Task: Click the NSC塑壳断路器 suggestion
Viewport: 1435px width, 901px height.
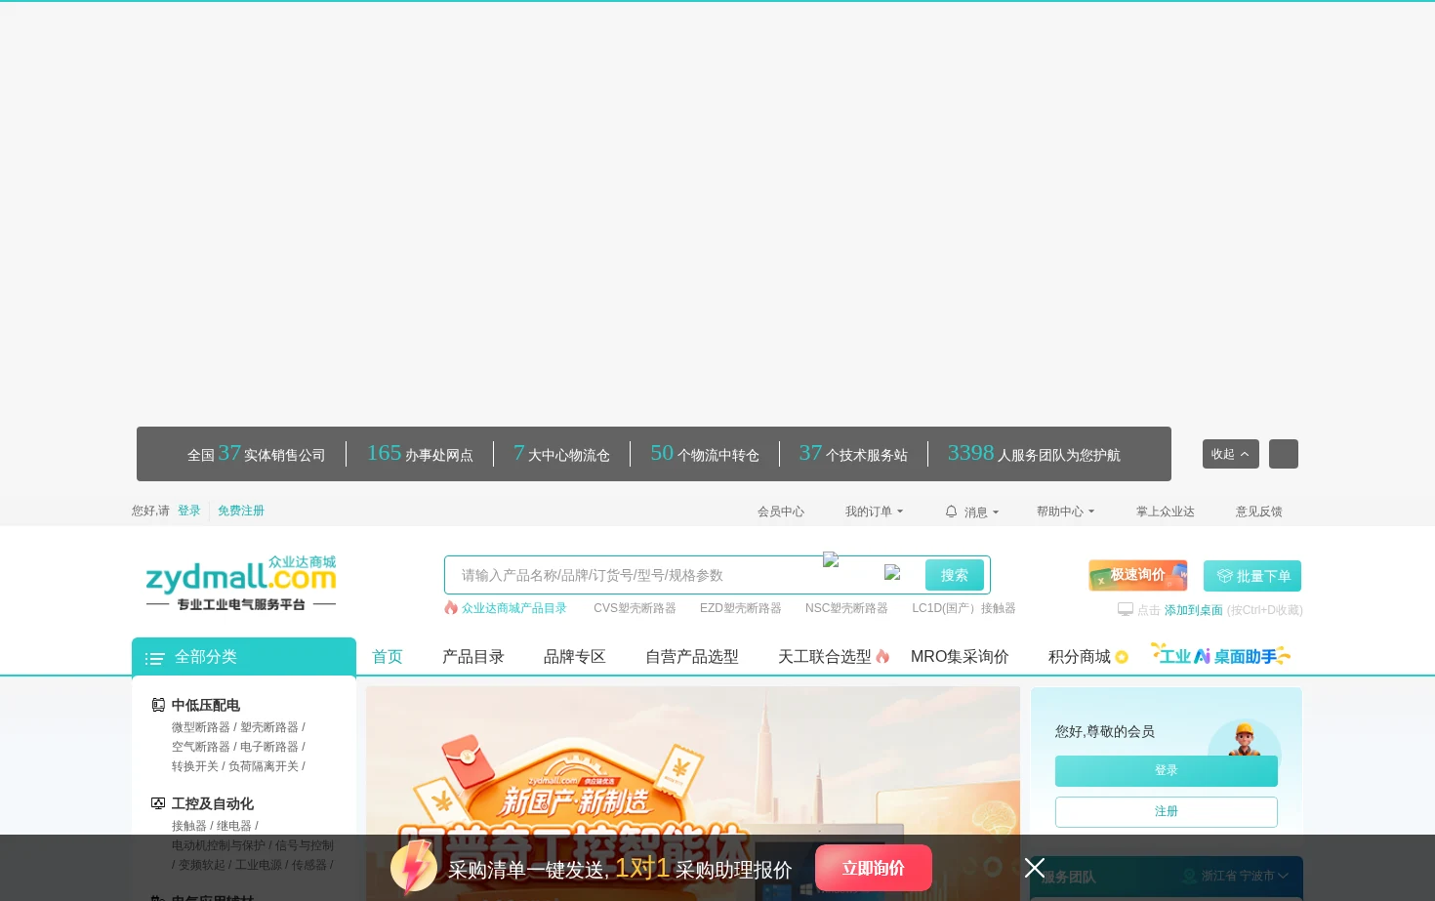Action: click(x=846, y=608)
